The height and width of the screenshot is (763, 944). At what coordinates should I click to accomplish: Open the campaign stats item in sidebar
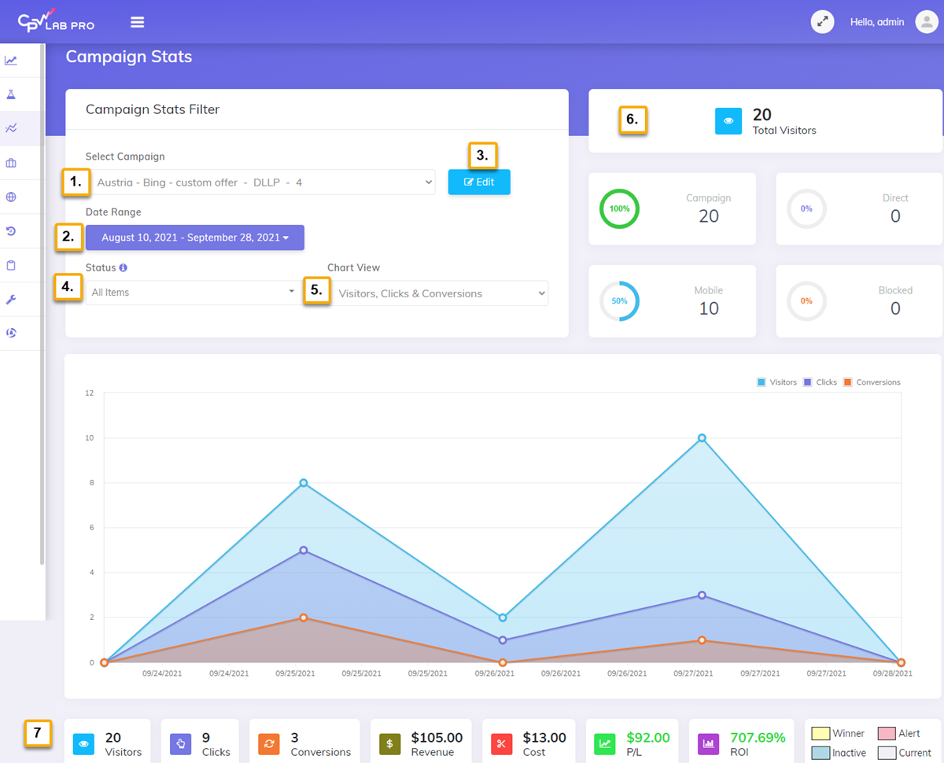(11, 128)
